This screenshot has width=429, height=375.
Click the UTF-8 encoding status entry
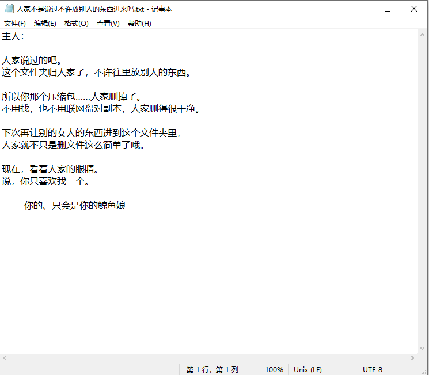pyautogui.click(x=373, y=370)
